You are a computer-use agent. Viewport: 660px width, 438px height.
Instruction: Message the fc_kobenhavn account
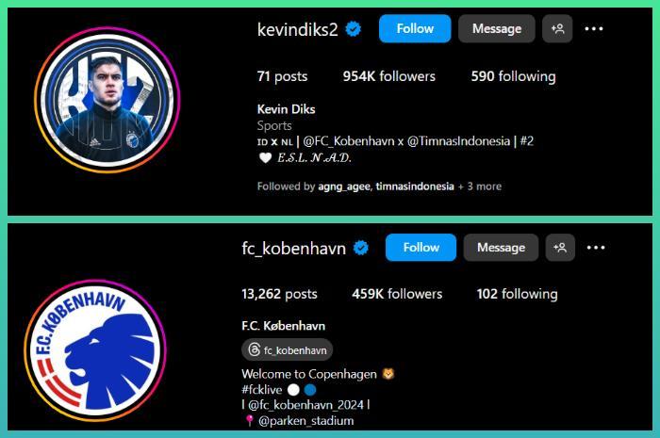(501, 248)
